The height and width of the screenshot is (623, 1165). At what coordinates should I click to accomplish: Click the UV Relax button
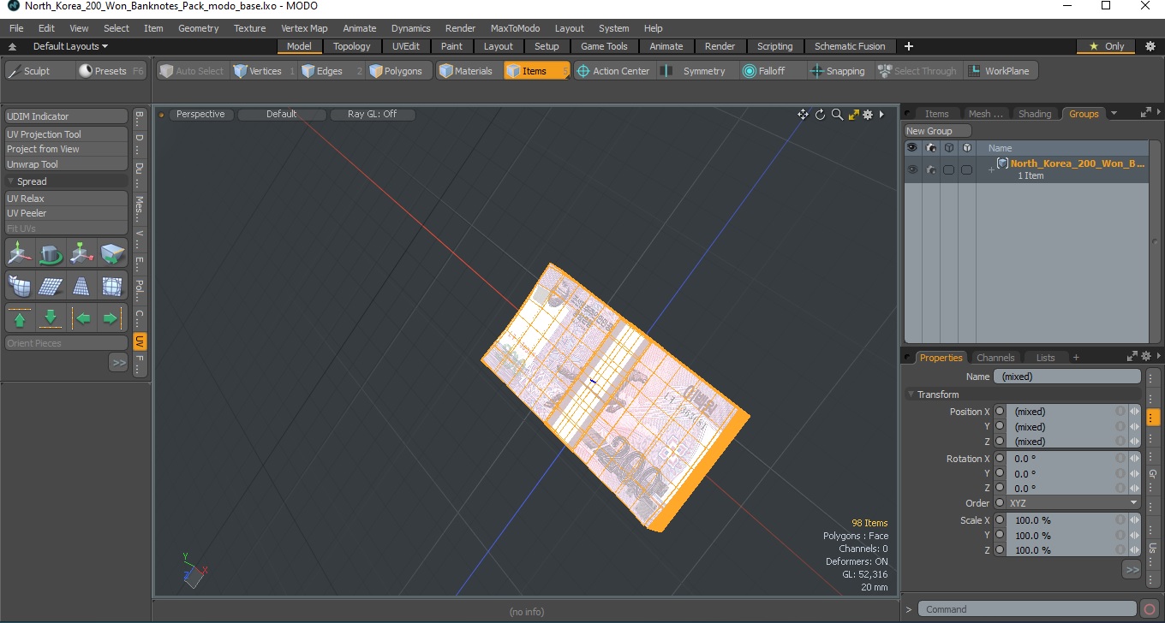[x=66, y=199]
